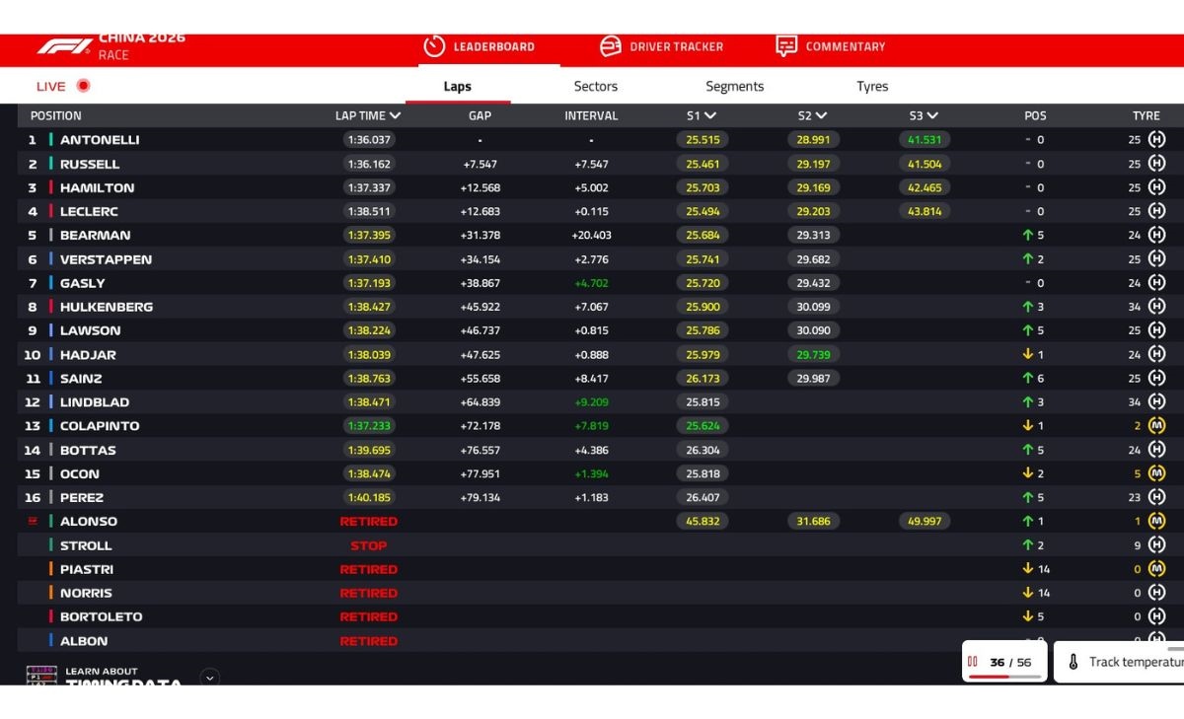Select Hamilton's row lap time 1:37.337
This screenshot has height=719, width=1184.
[369, 187]
